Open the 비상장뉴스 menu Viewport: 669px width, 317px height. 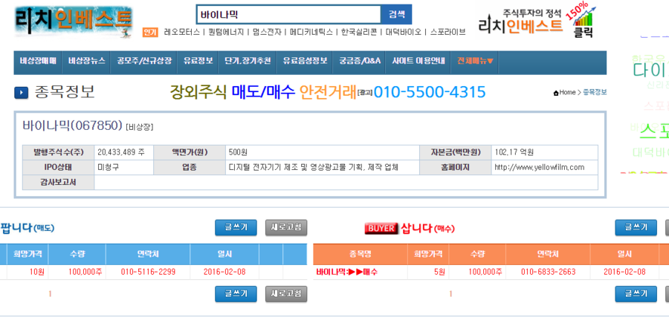click(x=87, y=60)
